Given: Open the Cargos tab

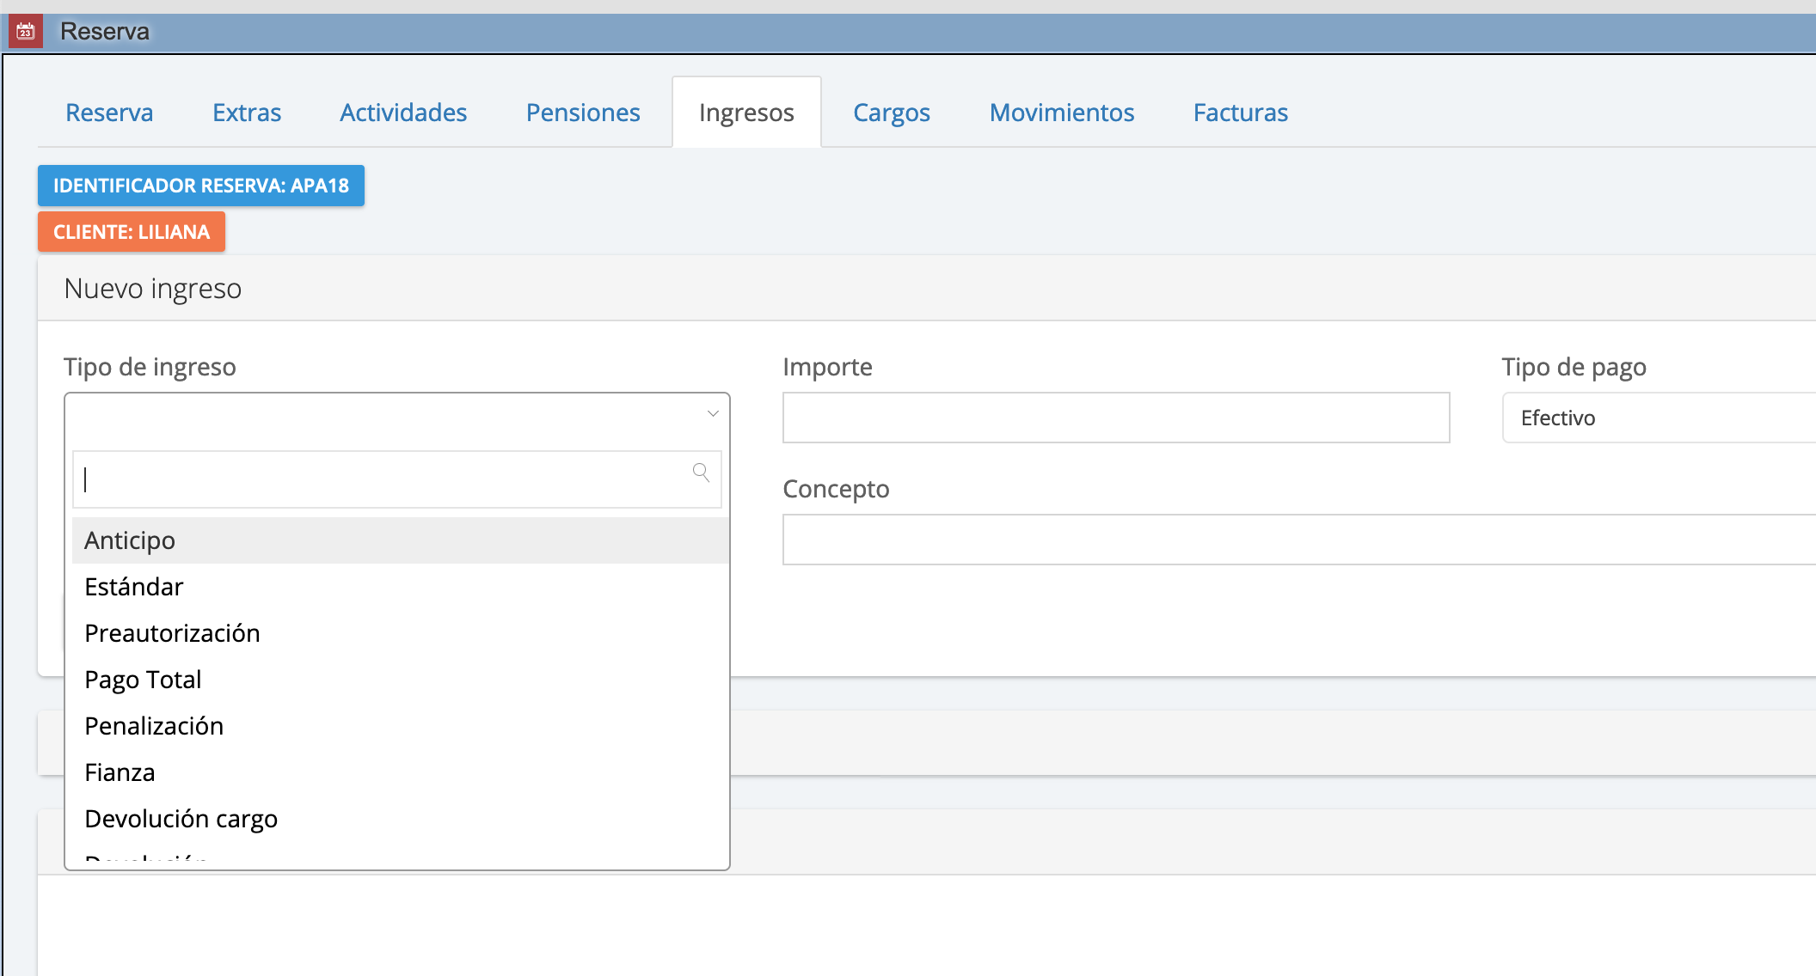Looking at the screenshot, I should click(x=891, y=113).
